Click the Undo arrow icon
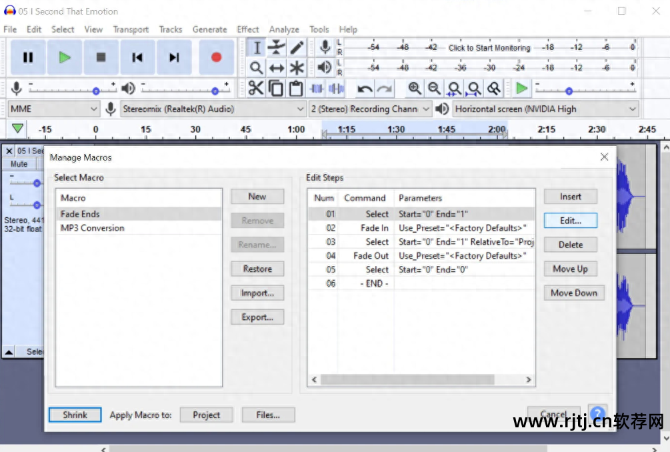Image resolution: width=670 pixels, height=452 pixels. click(x=365, y=89)
